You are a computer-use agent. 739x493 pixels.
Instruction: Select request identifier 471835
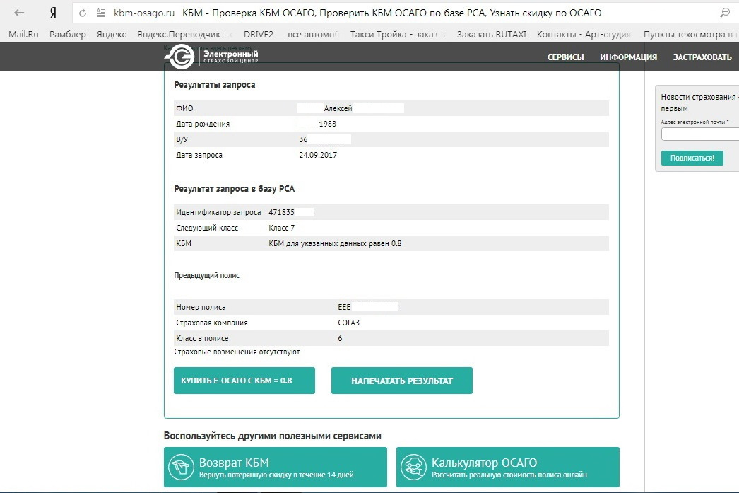281,212
